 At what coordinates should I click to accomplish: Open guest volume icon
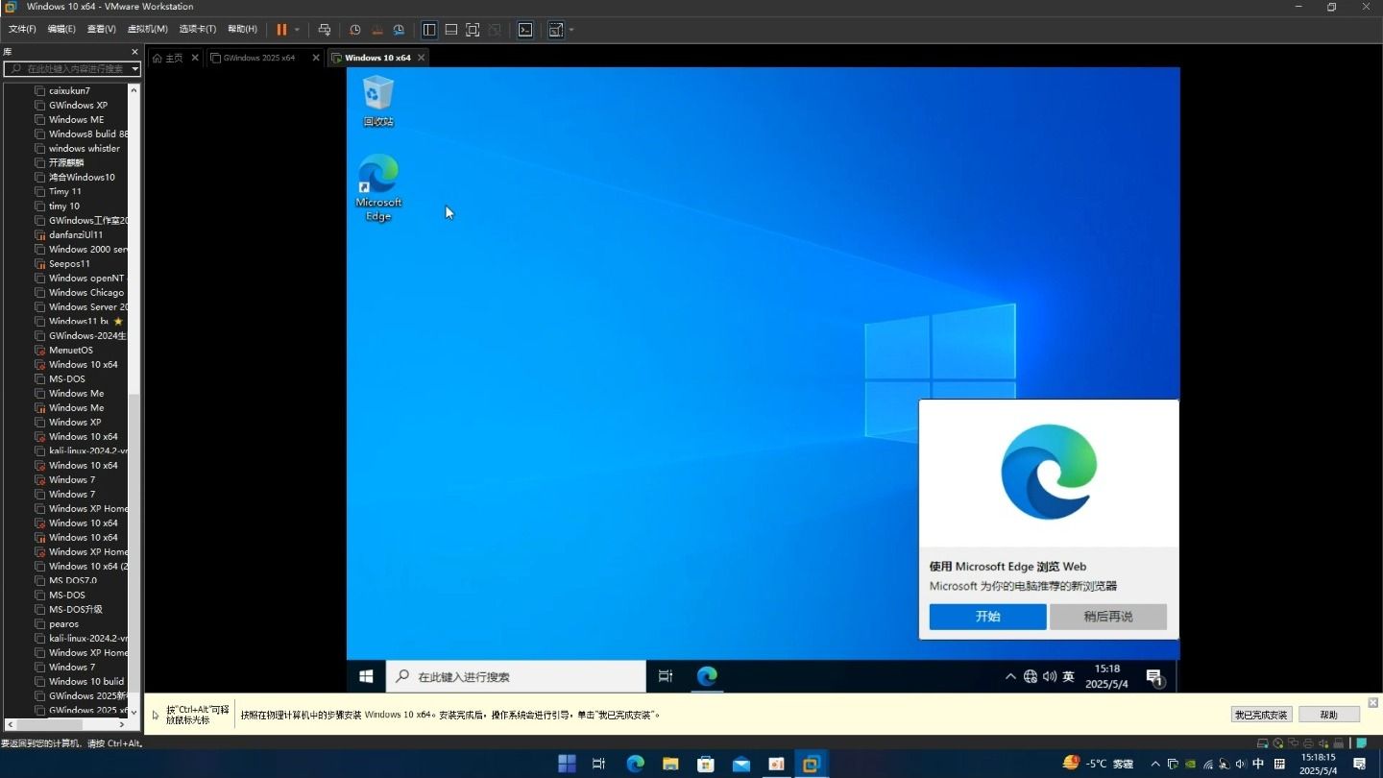tap(1050, 677)
